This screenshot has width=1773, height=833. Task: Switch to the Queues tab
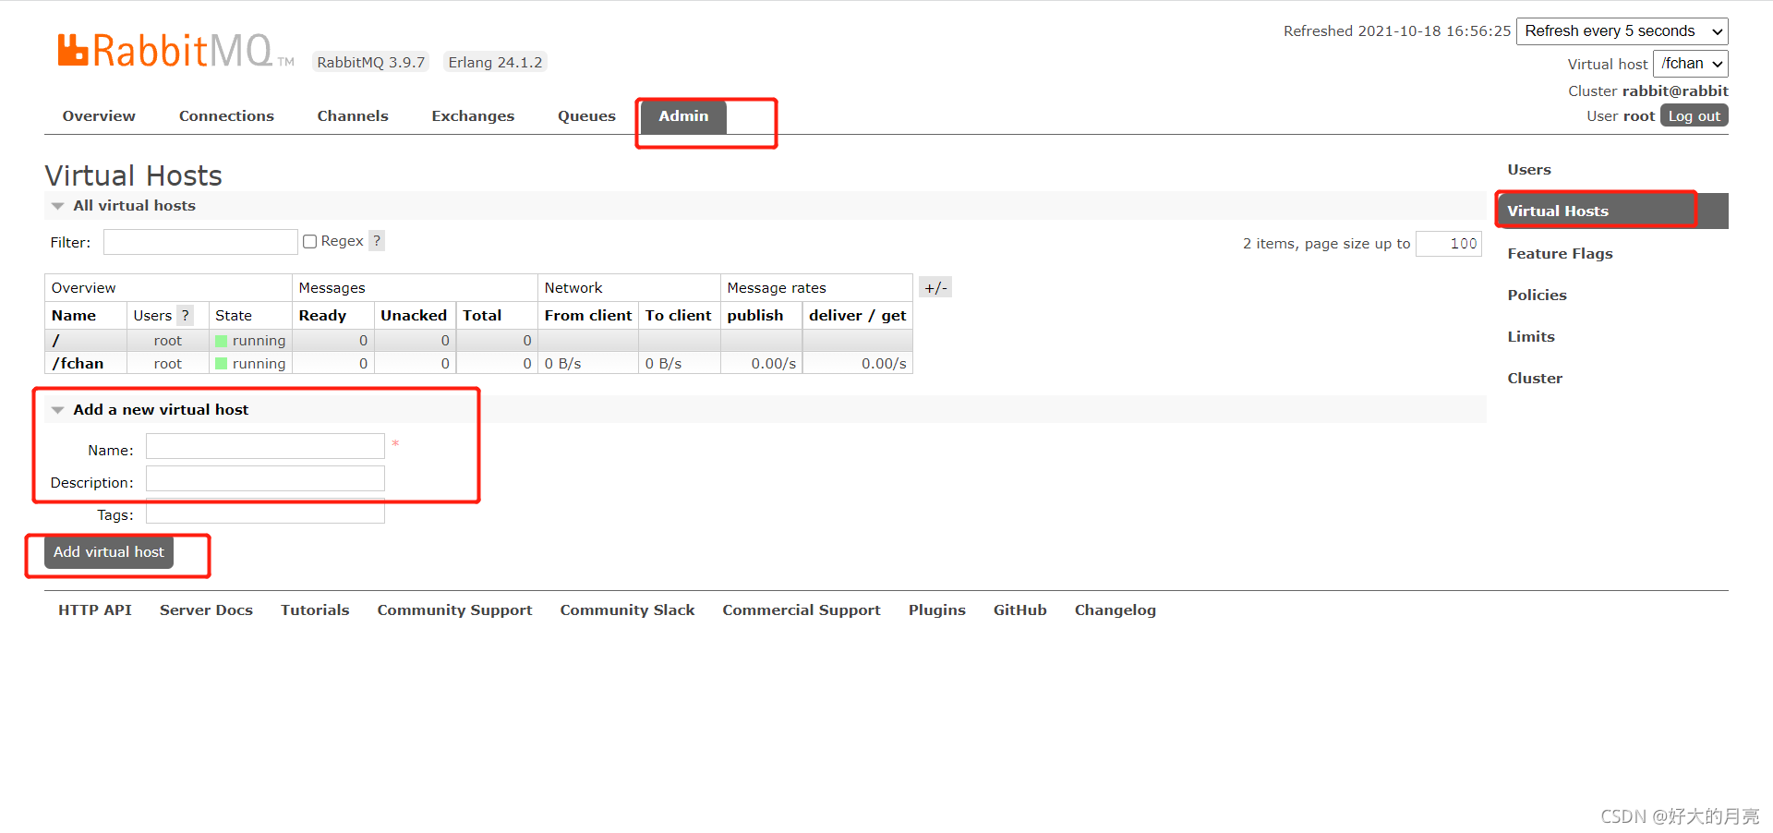coord(586,116)
